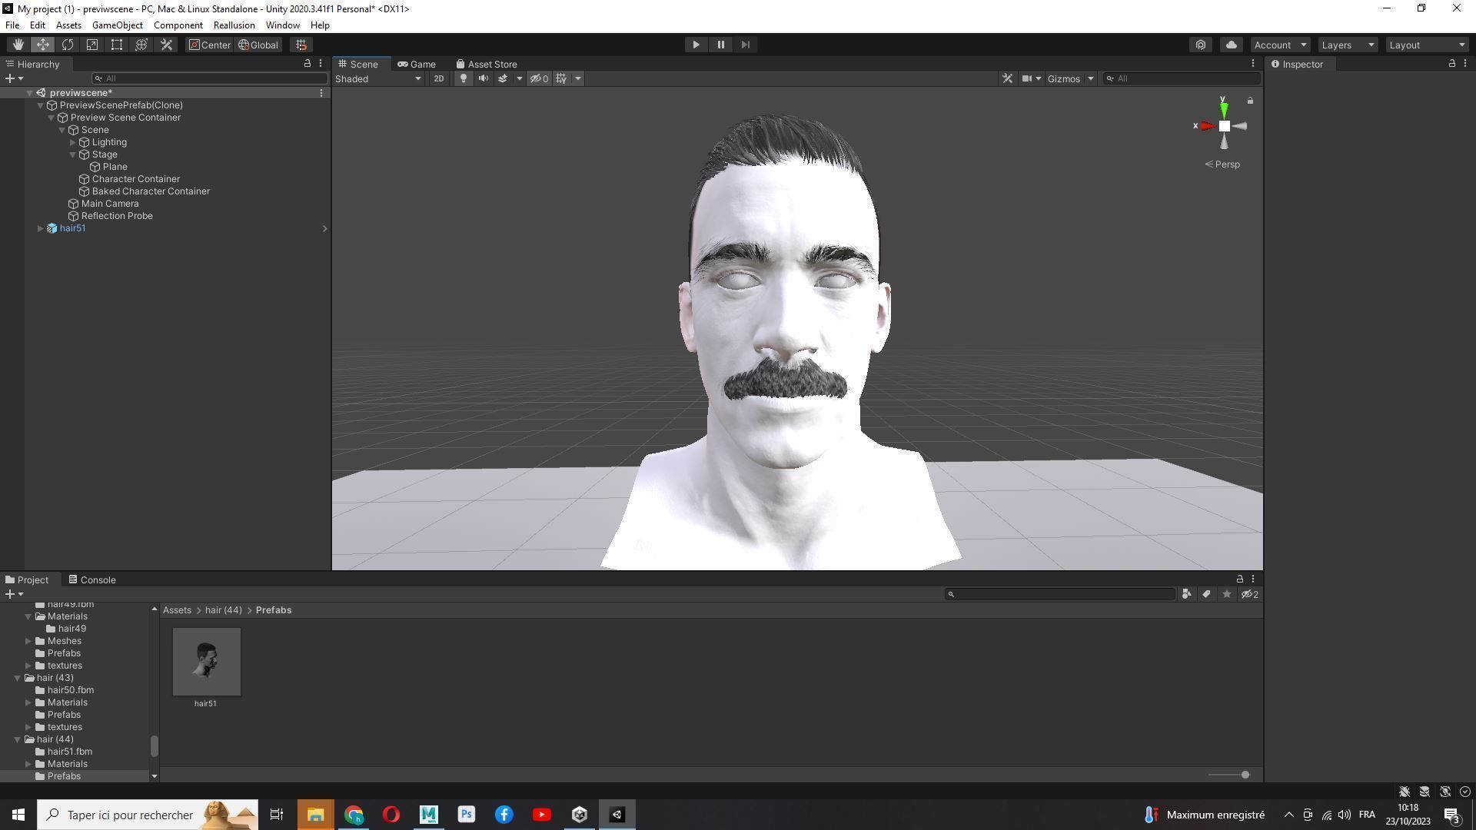Switch to the Console tab

92,579
